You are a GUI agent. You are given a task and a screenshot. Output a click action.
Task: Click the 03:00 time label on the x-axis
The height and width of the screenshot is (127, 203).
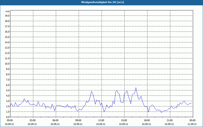pyautogui.click(x=33, y=120)
